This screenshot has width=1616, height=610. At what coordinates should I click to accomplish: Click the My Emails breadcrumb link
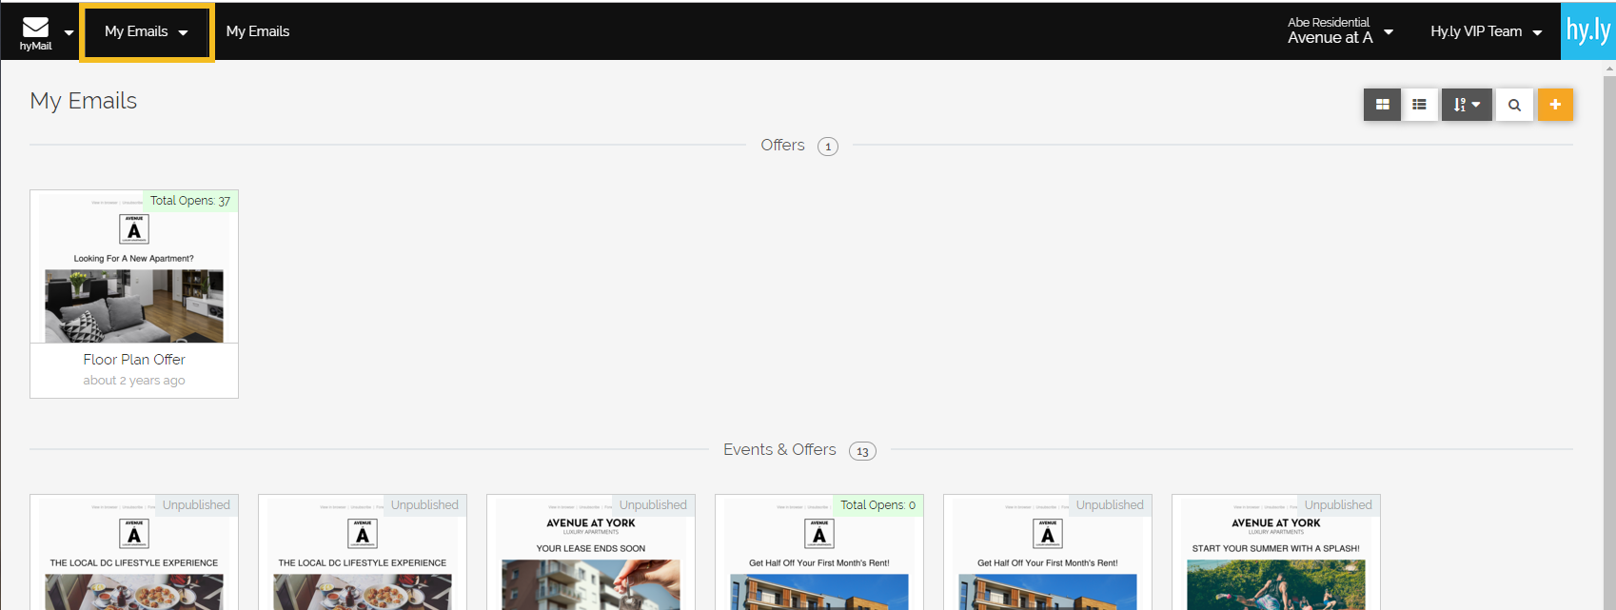pyautogui.click(x=258, y=31)
